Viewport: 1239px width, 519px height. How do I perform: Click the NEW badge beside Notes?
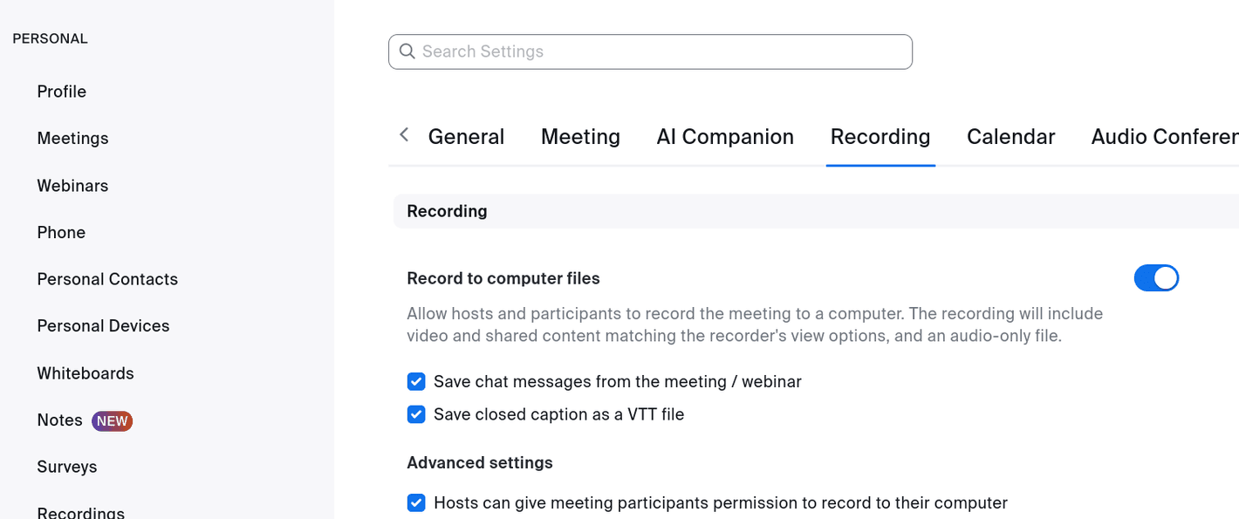point(112,420)
